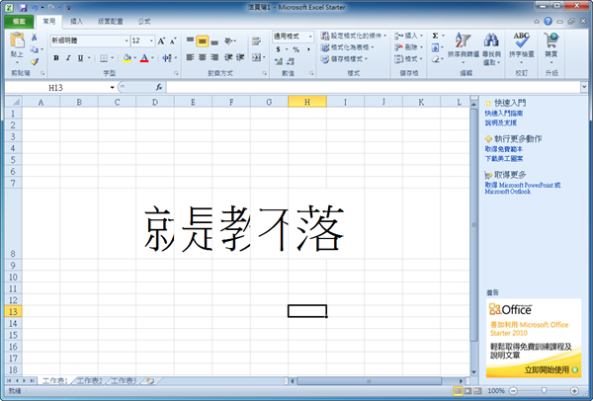This screenshot has width=593, height=401.
Task: Center text horizontally
Action: click(x=203, y=57)
